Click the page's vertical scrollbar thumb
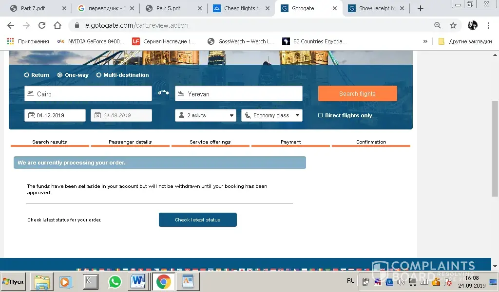499x292 pixels. 495,148
